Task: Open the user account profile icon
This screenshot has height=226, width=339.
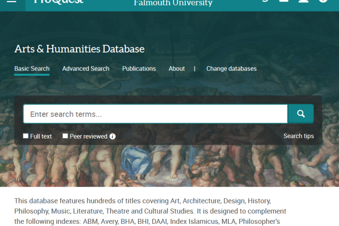Action: (303, 1)
